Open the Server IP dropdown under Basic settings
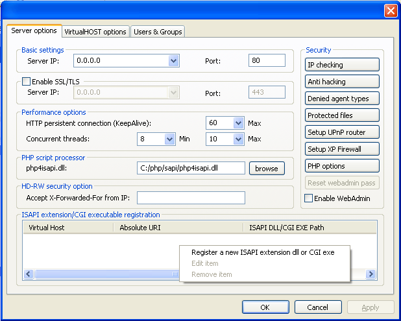This screenshot has width=401, height=321. click(x=173, y=61)
